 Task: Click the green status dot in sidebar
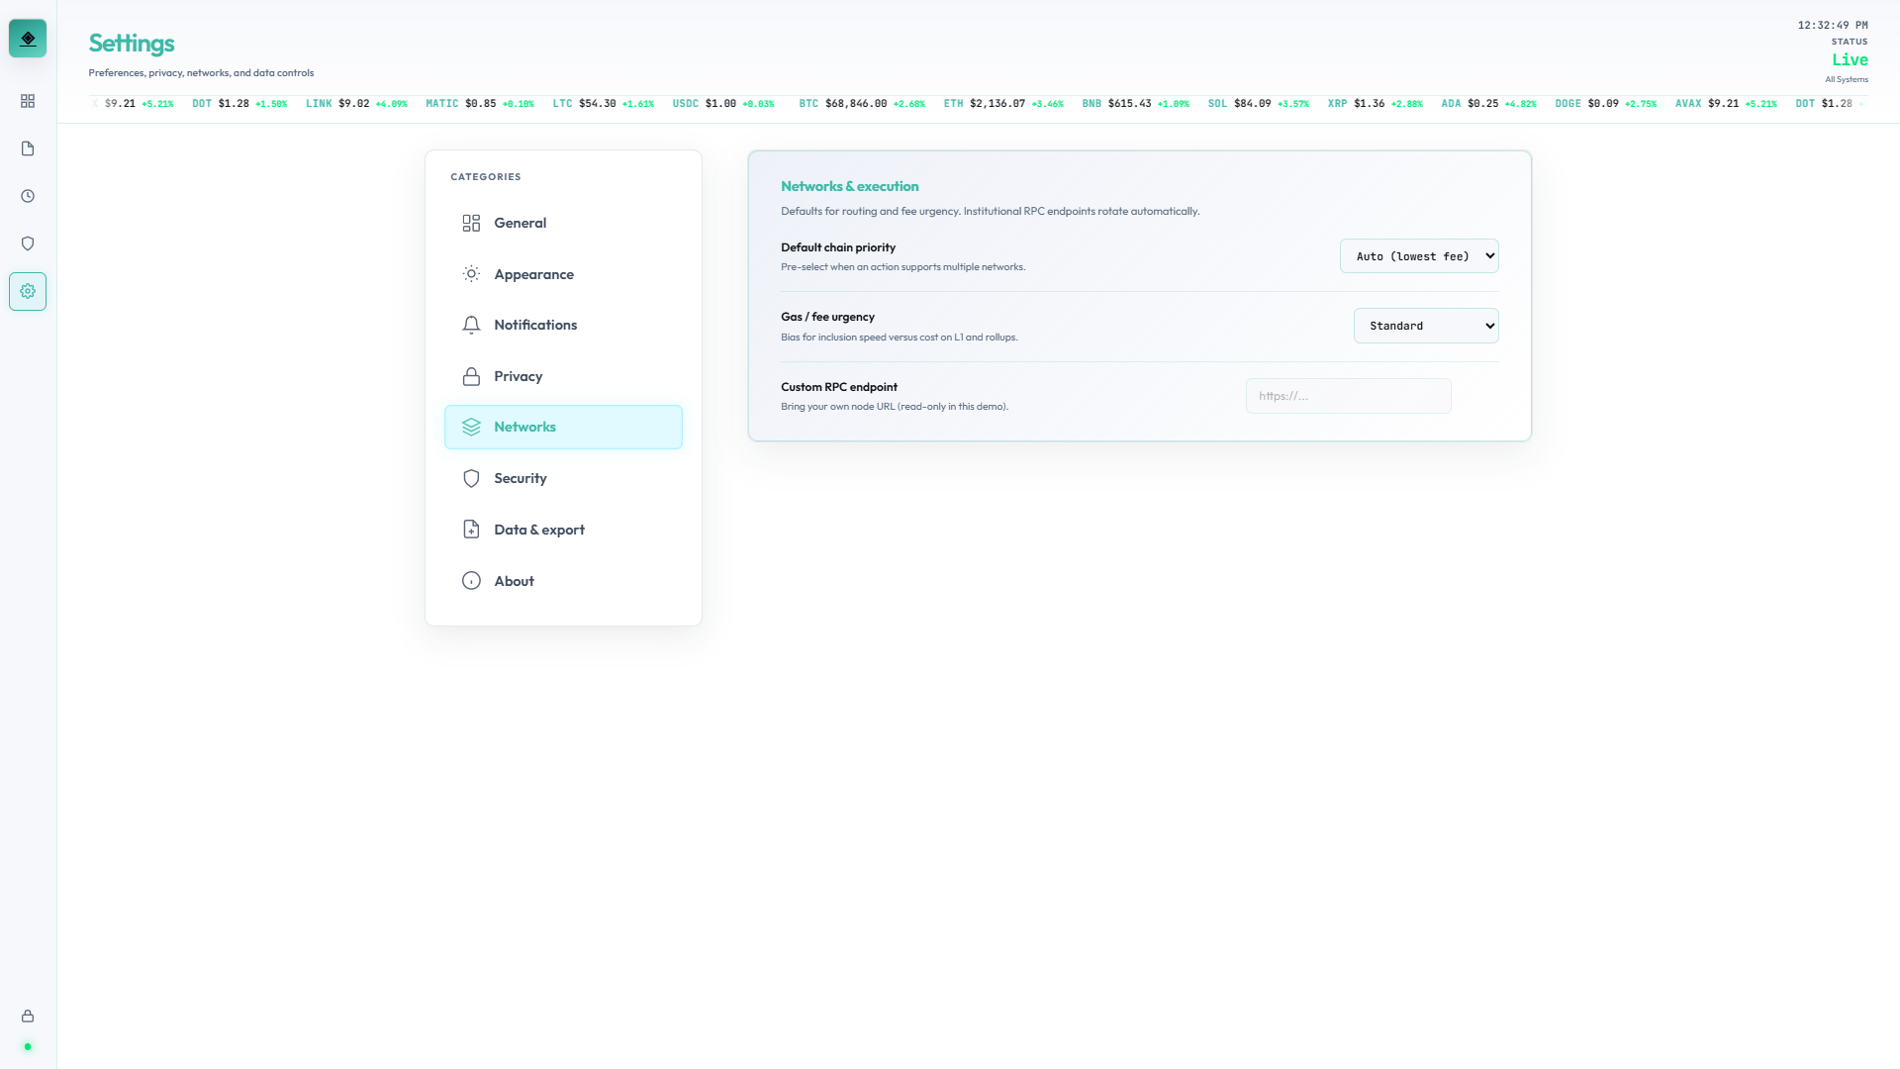[x=28, y=1047]
